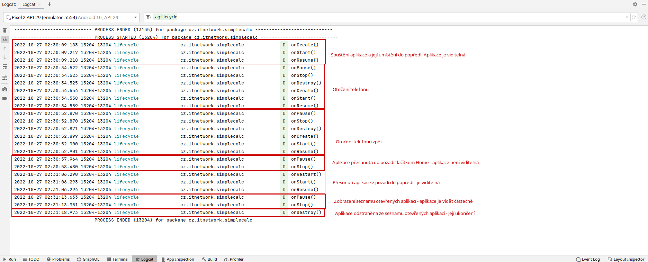648x262 pixels.
Task: Clear the filter text with X
Action: point(627,17)
